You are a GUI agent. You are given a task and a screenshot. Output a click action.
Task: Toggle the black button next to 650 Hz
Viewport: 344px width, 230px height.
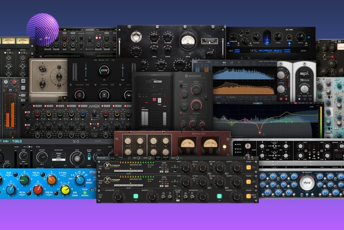pos(56,193)
